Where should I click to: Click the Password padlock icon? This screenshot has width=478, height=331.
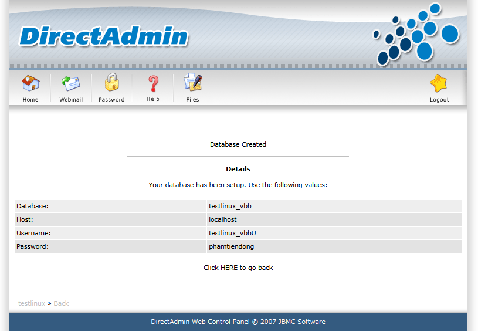112,82
